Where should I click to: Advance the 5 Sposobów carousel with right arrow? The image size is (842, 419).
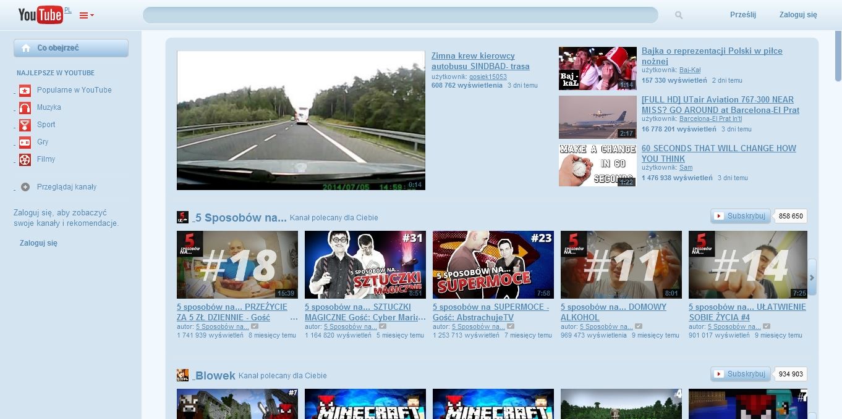812,278
